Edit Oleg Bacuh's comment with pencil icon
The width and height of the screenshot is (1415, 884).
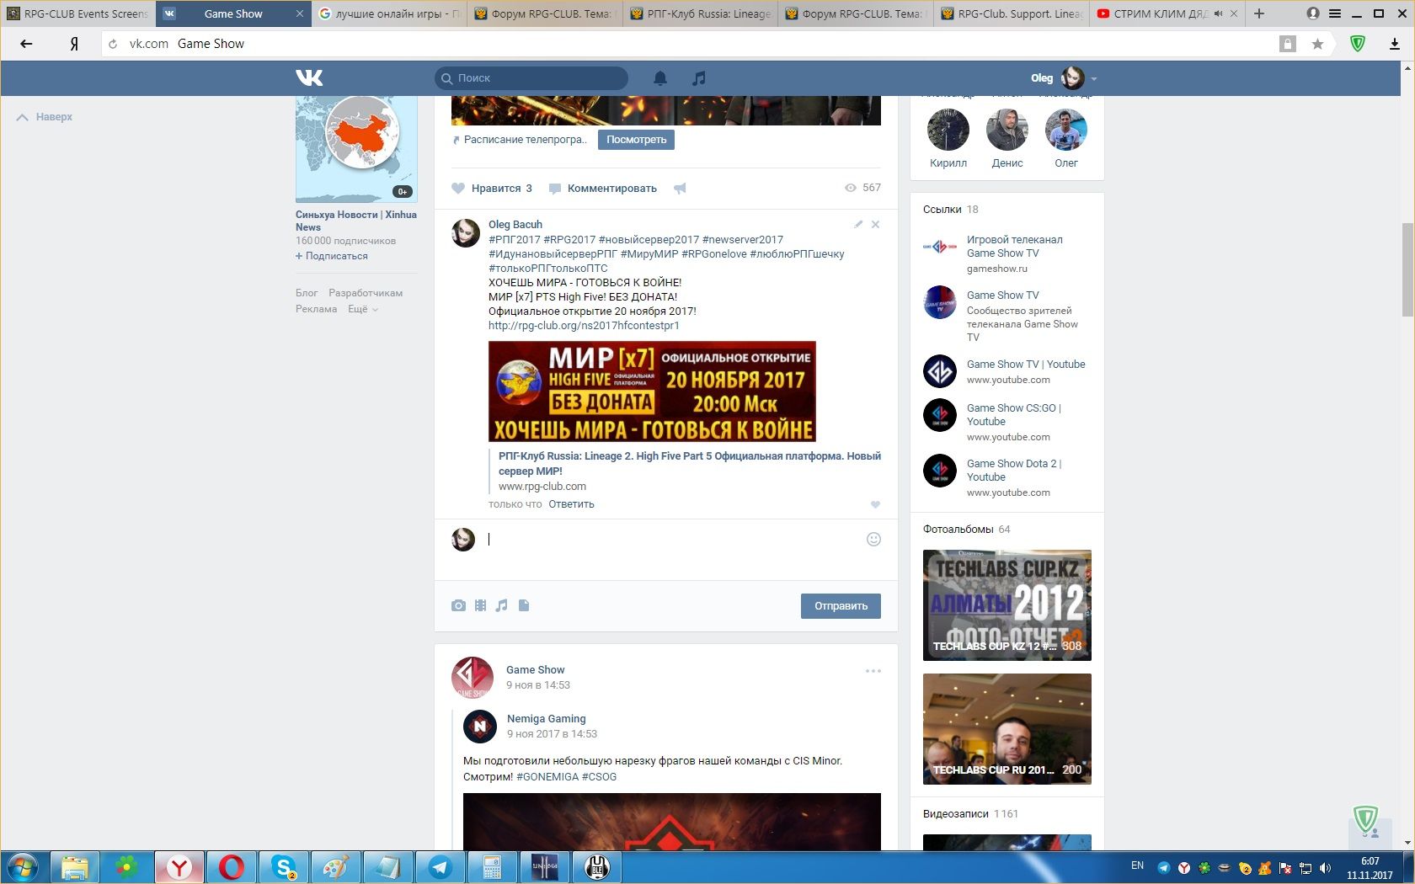tap(857, 225)
